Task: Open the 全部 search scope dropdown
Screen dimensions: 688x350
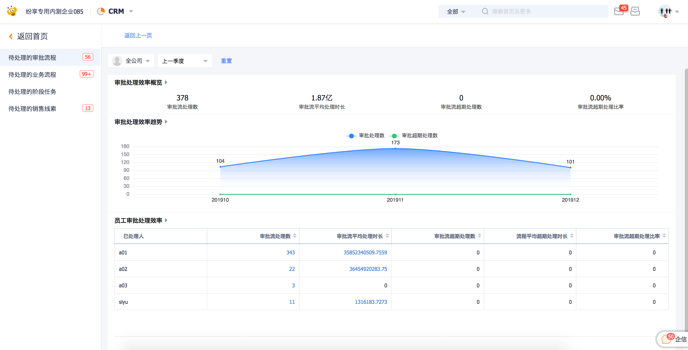Action: click(456, 11)
